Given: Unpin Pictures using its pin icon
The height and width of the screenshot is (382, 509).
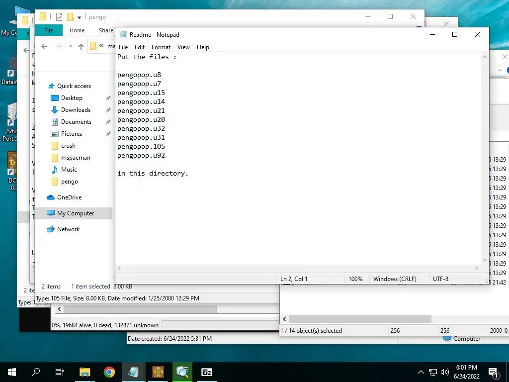Looking at the screenshot, I should click(x=108, y=134).
